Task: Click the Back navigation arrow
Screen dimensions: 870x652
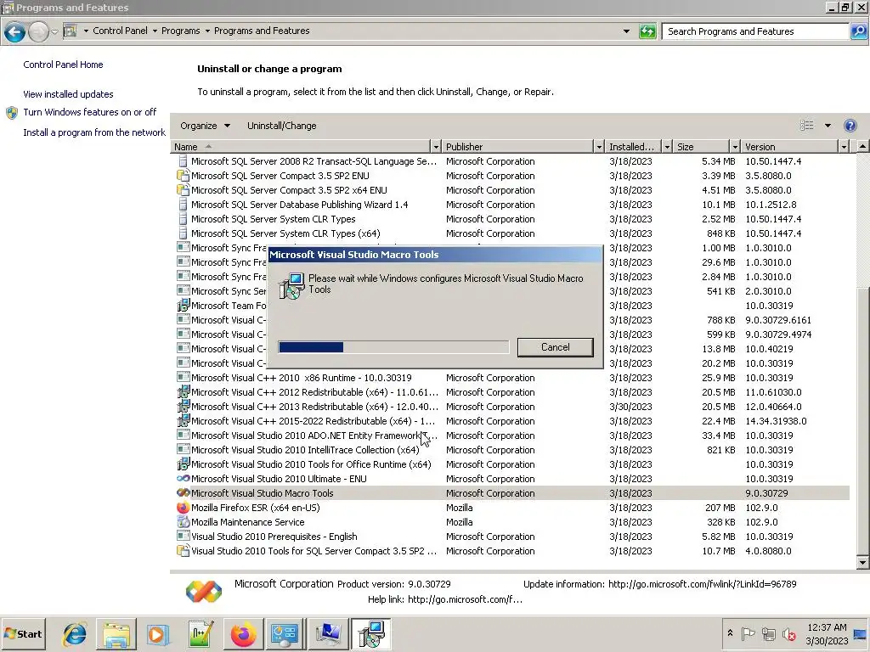Action: [15, 31]
